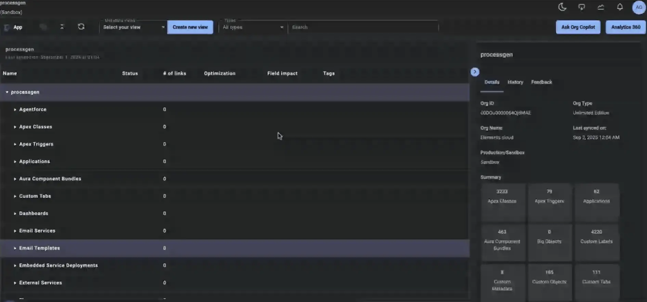647x302 pixels.
Task: Click the Field impact column header
Action: click(x=282, y=73)
